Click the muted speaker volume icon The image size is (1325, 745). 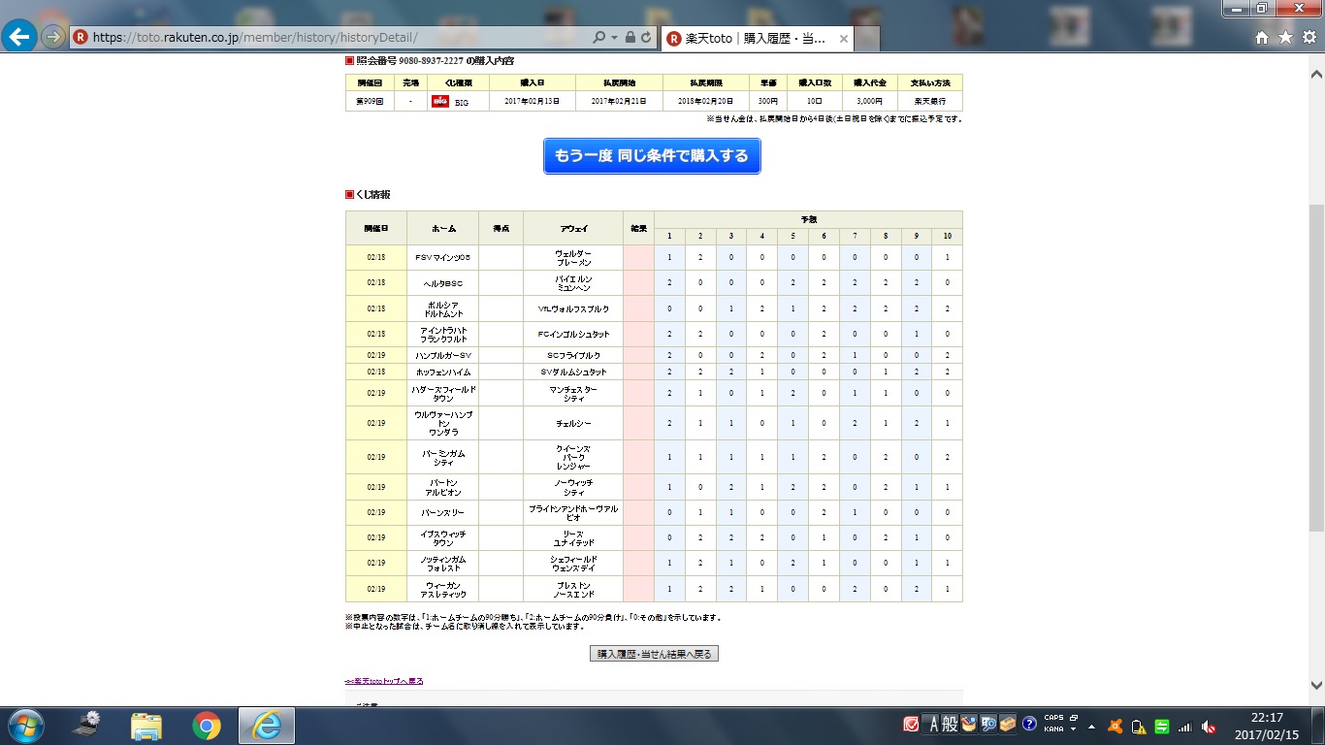[x=1209, y=726]
